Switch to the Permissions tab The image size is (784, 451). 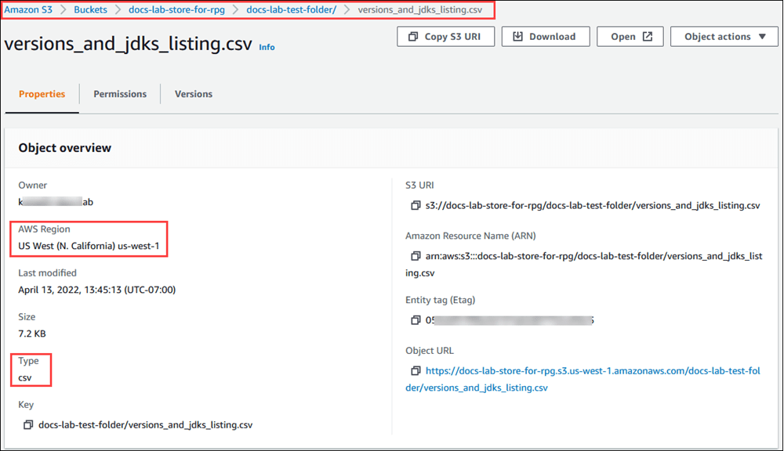tap(119, 94)
